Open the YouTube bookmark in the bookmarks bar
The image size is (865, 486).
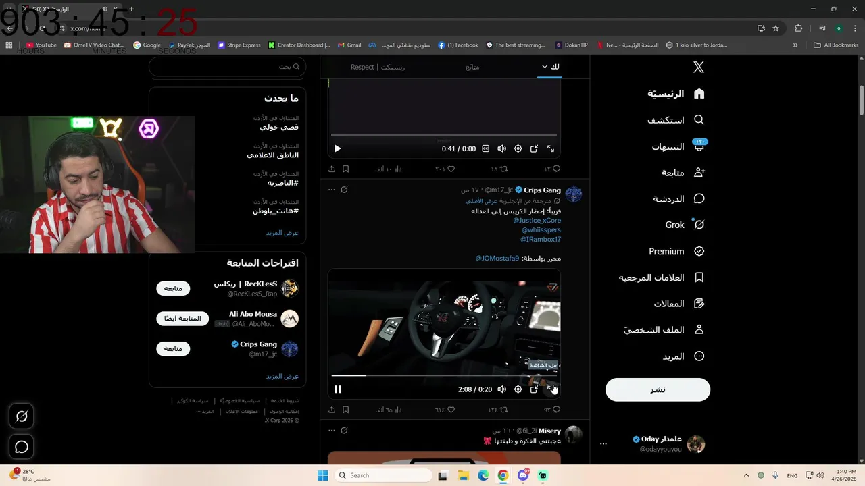pyautogui.click(x=41, y=45)
